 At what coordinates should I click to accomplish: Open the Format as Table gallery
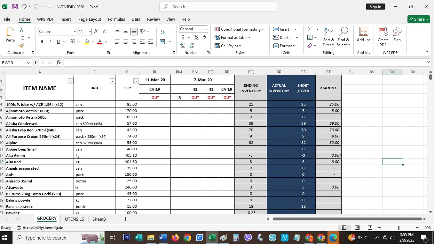point(233,37)
